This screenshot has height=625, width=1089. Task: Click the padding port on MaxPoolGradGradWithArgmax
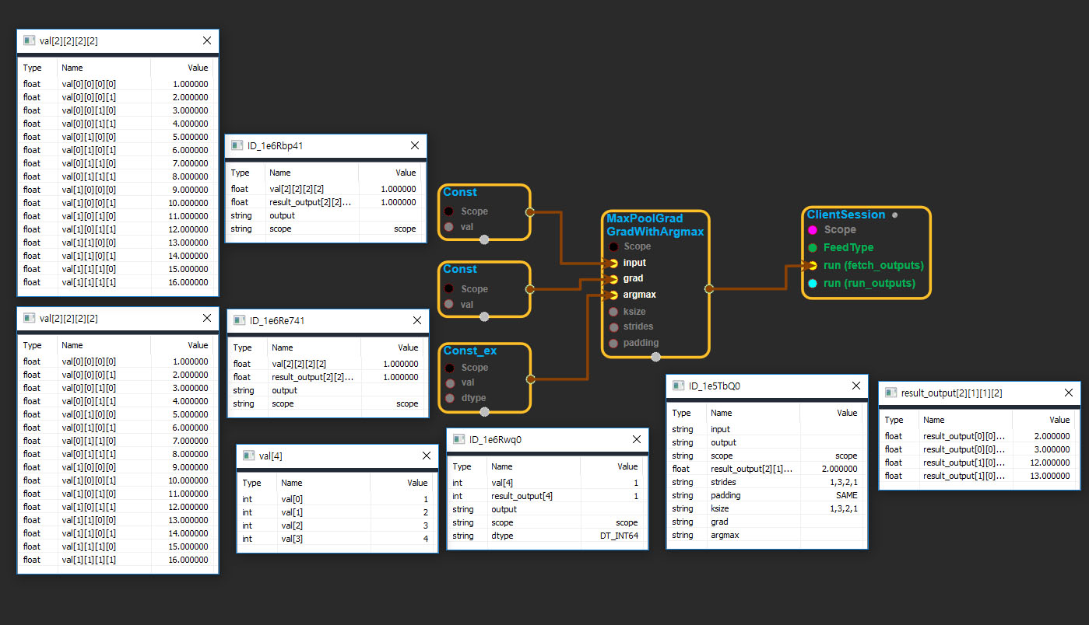click(613, 343)
